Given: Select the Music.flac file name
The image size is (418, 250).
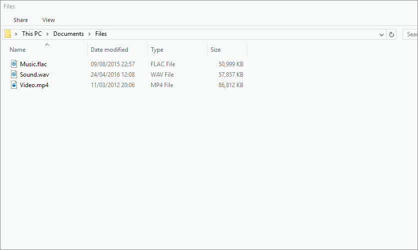Looking at the screenshot, I should pos(33,64).
